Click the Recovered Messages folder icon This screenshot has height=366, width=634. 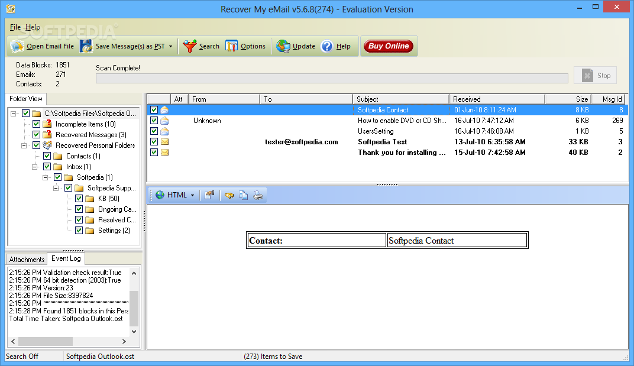(x=47, y=134)
